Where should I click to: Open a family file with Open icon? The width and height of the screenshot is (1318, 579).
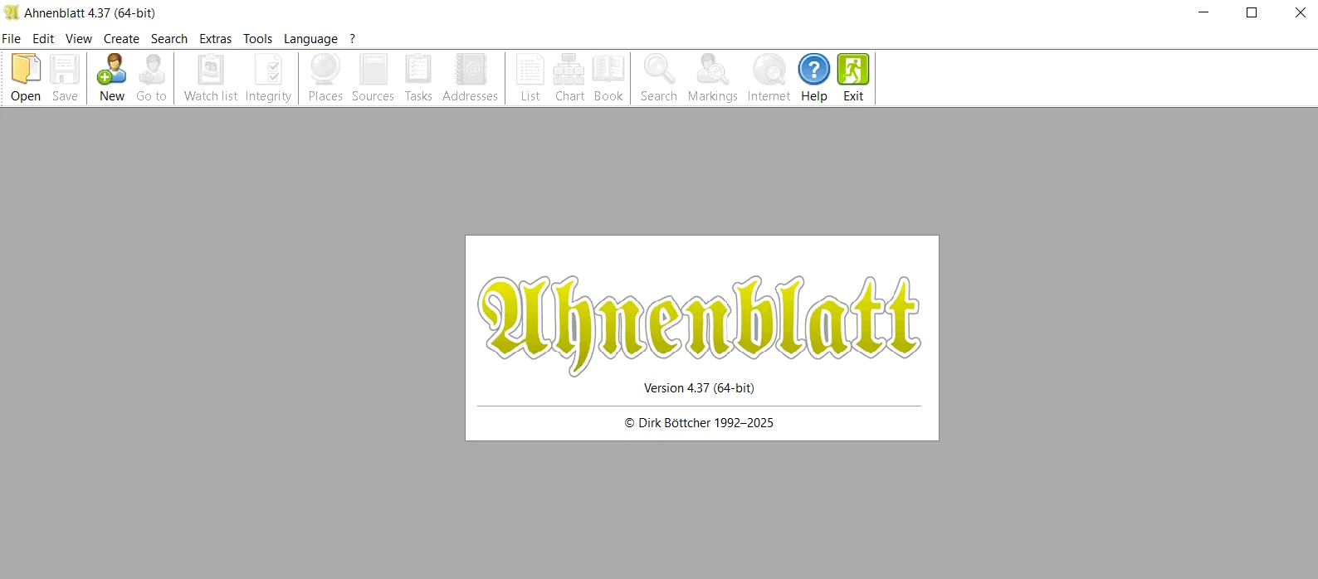pyautogui.click(x=26, y=78)
